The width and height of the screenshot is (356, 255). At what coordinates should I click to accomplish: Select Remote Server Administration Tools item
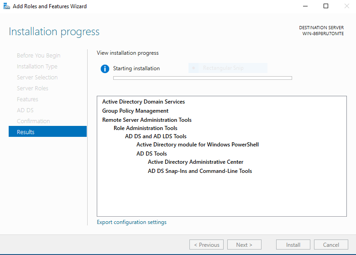(x=147, y=120)
